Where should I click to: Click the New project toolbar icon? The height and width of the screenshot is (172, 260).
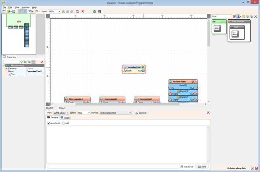[4, 11]
